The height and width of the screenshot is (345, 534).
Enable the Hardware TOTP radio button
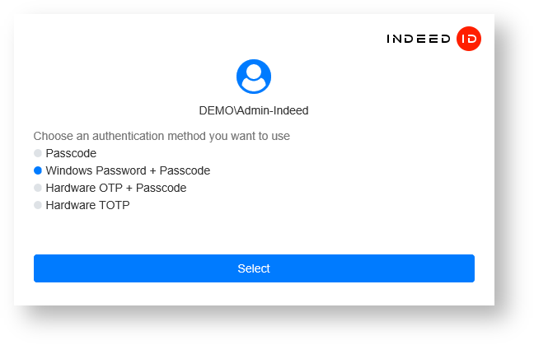click(38, 205)
